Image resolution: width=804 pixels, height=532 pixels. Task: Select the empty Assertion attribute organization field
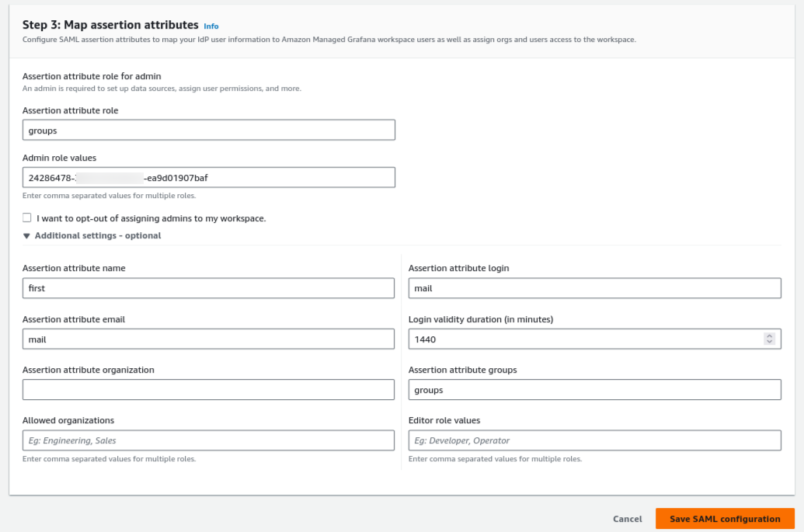208,389
